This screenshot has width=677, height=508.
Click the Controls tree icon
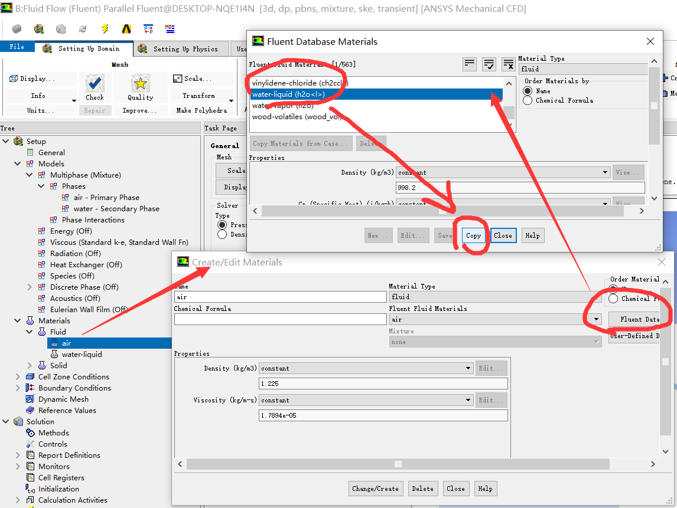pos(30,444)
